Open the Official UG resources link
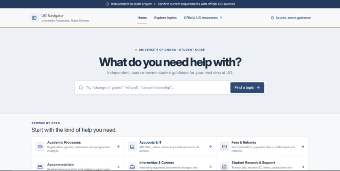The height and width of the screenshot is (171, 340). [x=203, y=18]
